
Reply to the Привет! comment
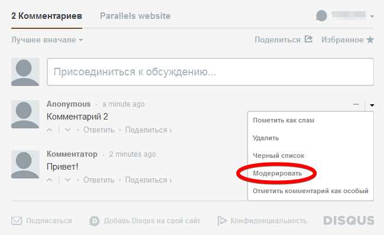(99, 180)
